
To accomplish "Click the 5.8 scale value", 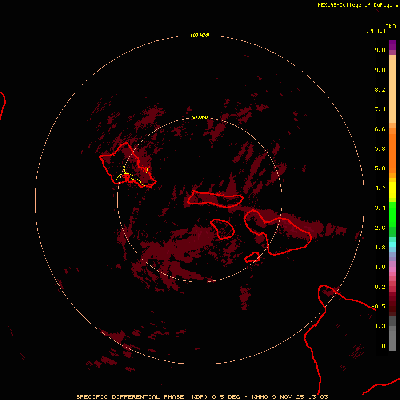I will pos(380,149).
